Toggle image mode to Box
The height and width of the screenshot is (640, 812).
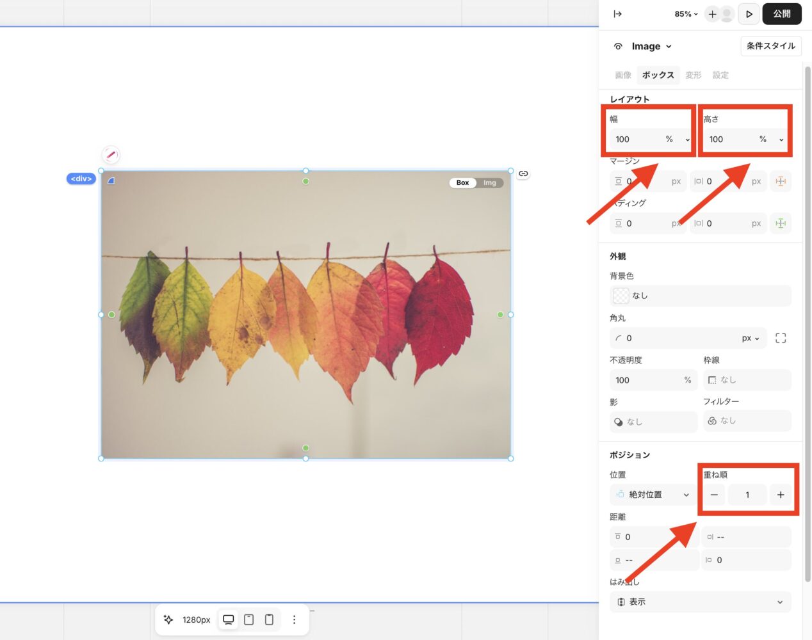pos(462,183)
